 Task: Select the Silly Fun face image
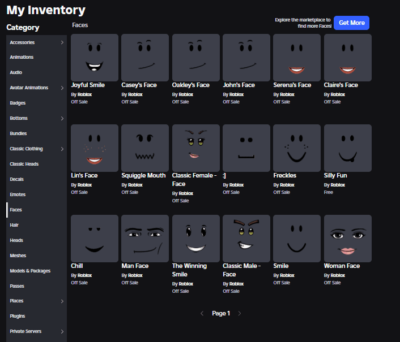(347, 148)
